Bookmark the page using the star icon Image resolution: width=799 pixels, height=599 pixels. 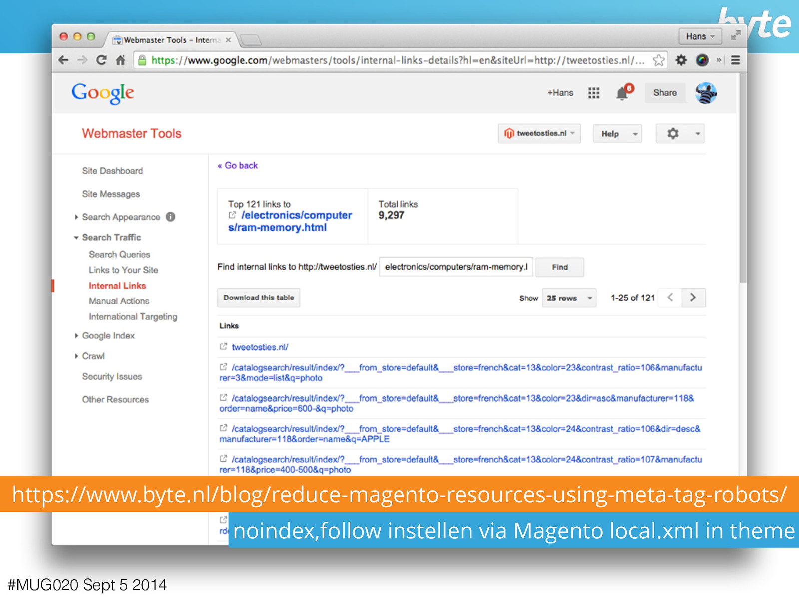(x=658, y=60)
